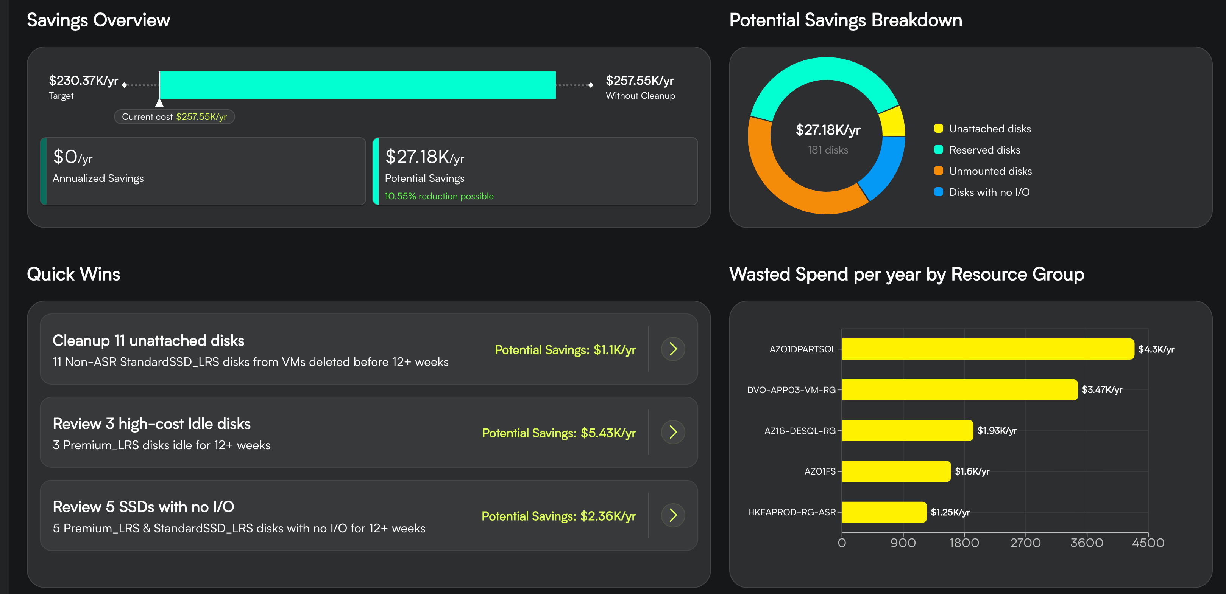Click the teal savings progress bar

(x=357, y=85)
